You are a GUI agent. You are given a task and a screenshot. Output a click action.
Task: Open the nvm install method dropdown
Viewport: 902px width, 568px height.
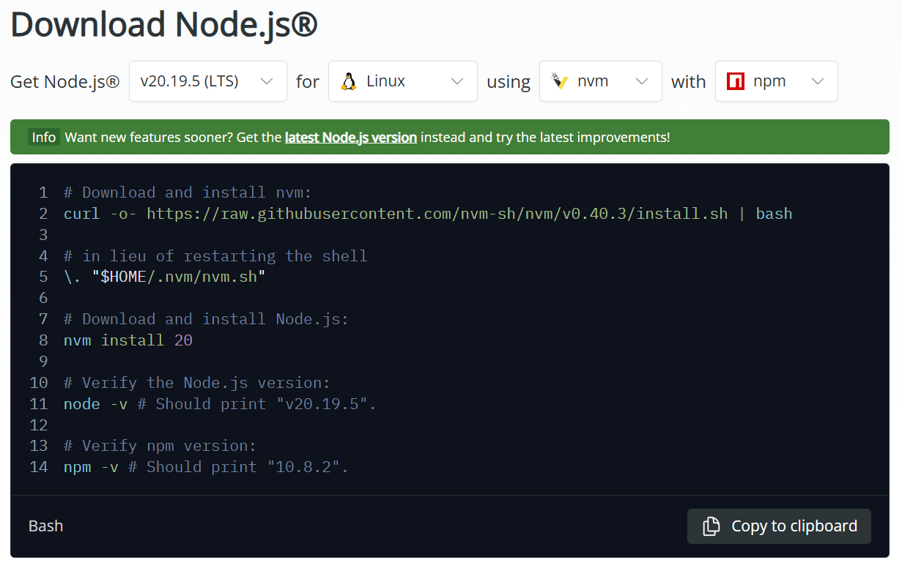tap(601, 81)
